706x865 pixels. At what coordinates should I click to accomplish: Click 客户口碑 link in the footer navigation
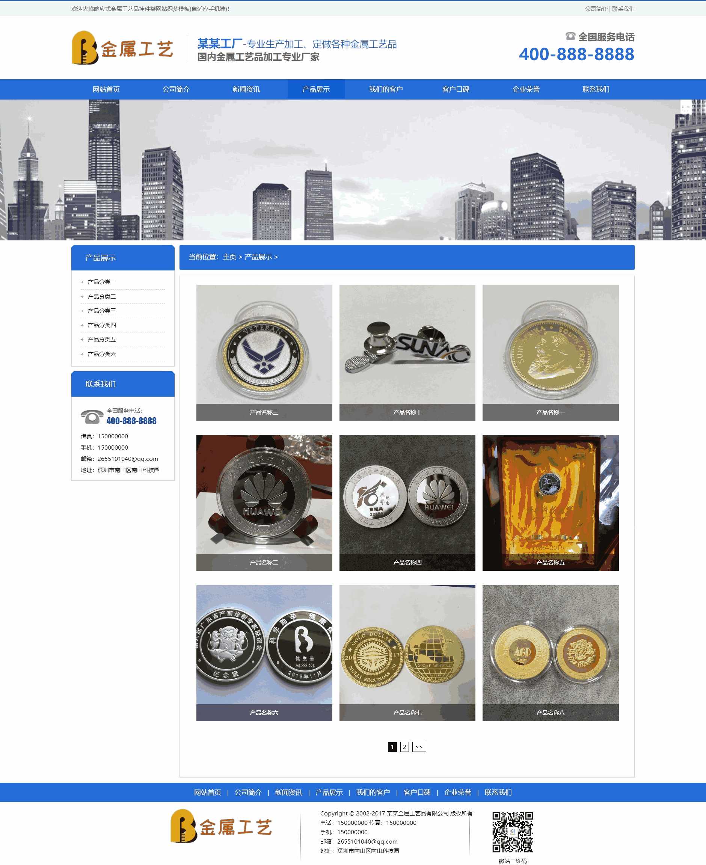417,792
